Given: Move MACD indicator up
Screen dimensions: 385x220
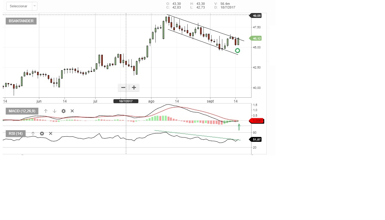Looking at the screenshot, I should (46, 111).
